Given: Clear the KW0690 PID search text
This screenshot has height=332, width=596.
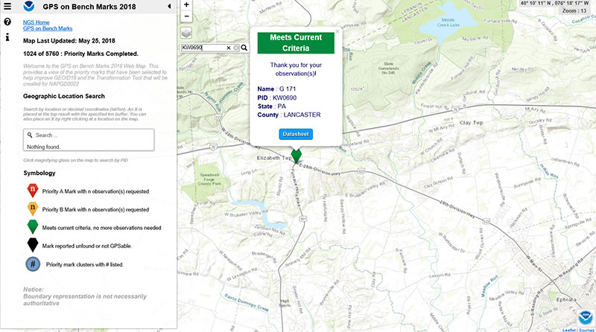Looking at the screenshot, I should coord(229,48).
